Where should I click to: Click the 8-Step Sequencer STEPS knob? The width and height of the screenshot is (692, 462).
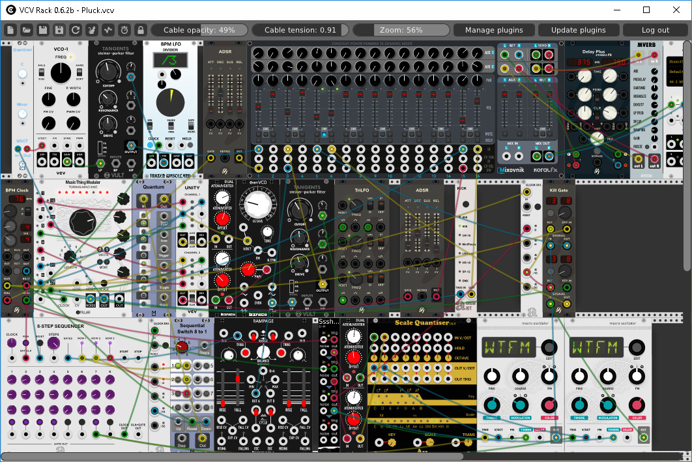coord(53,343)
